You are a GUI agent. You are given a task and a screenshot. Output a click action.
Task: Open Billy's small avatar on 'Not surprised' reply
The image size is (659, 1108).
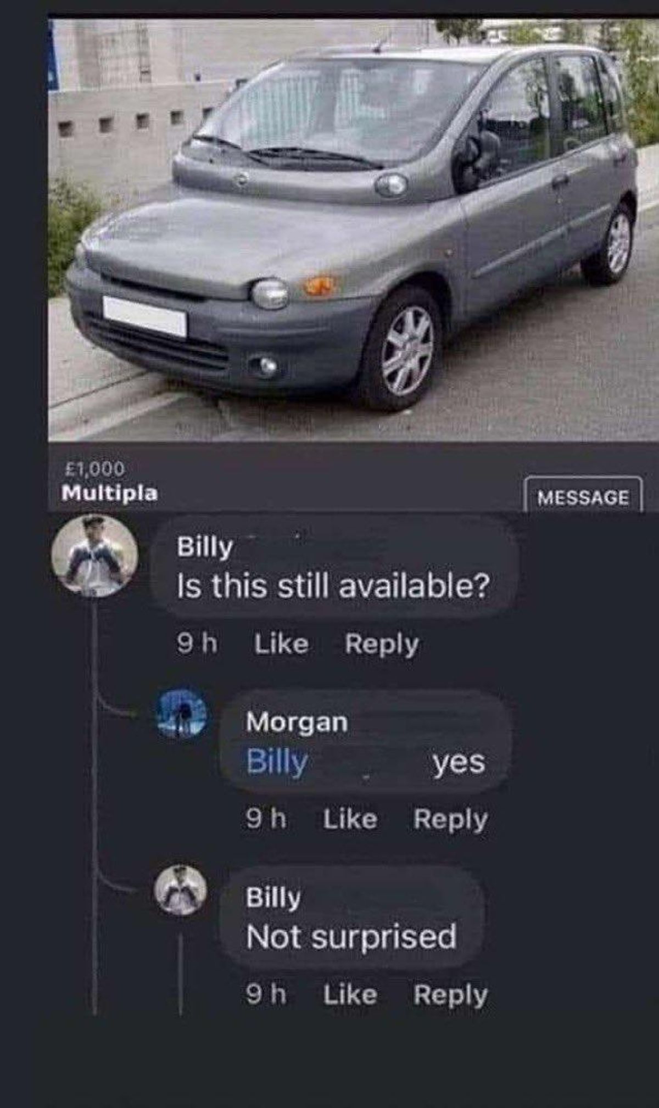click(181, 889)
